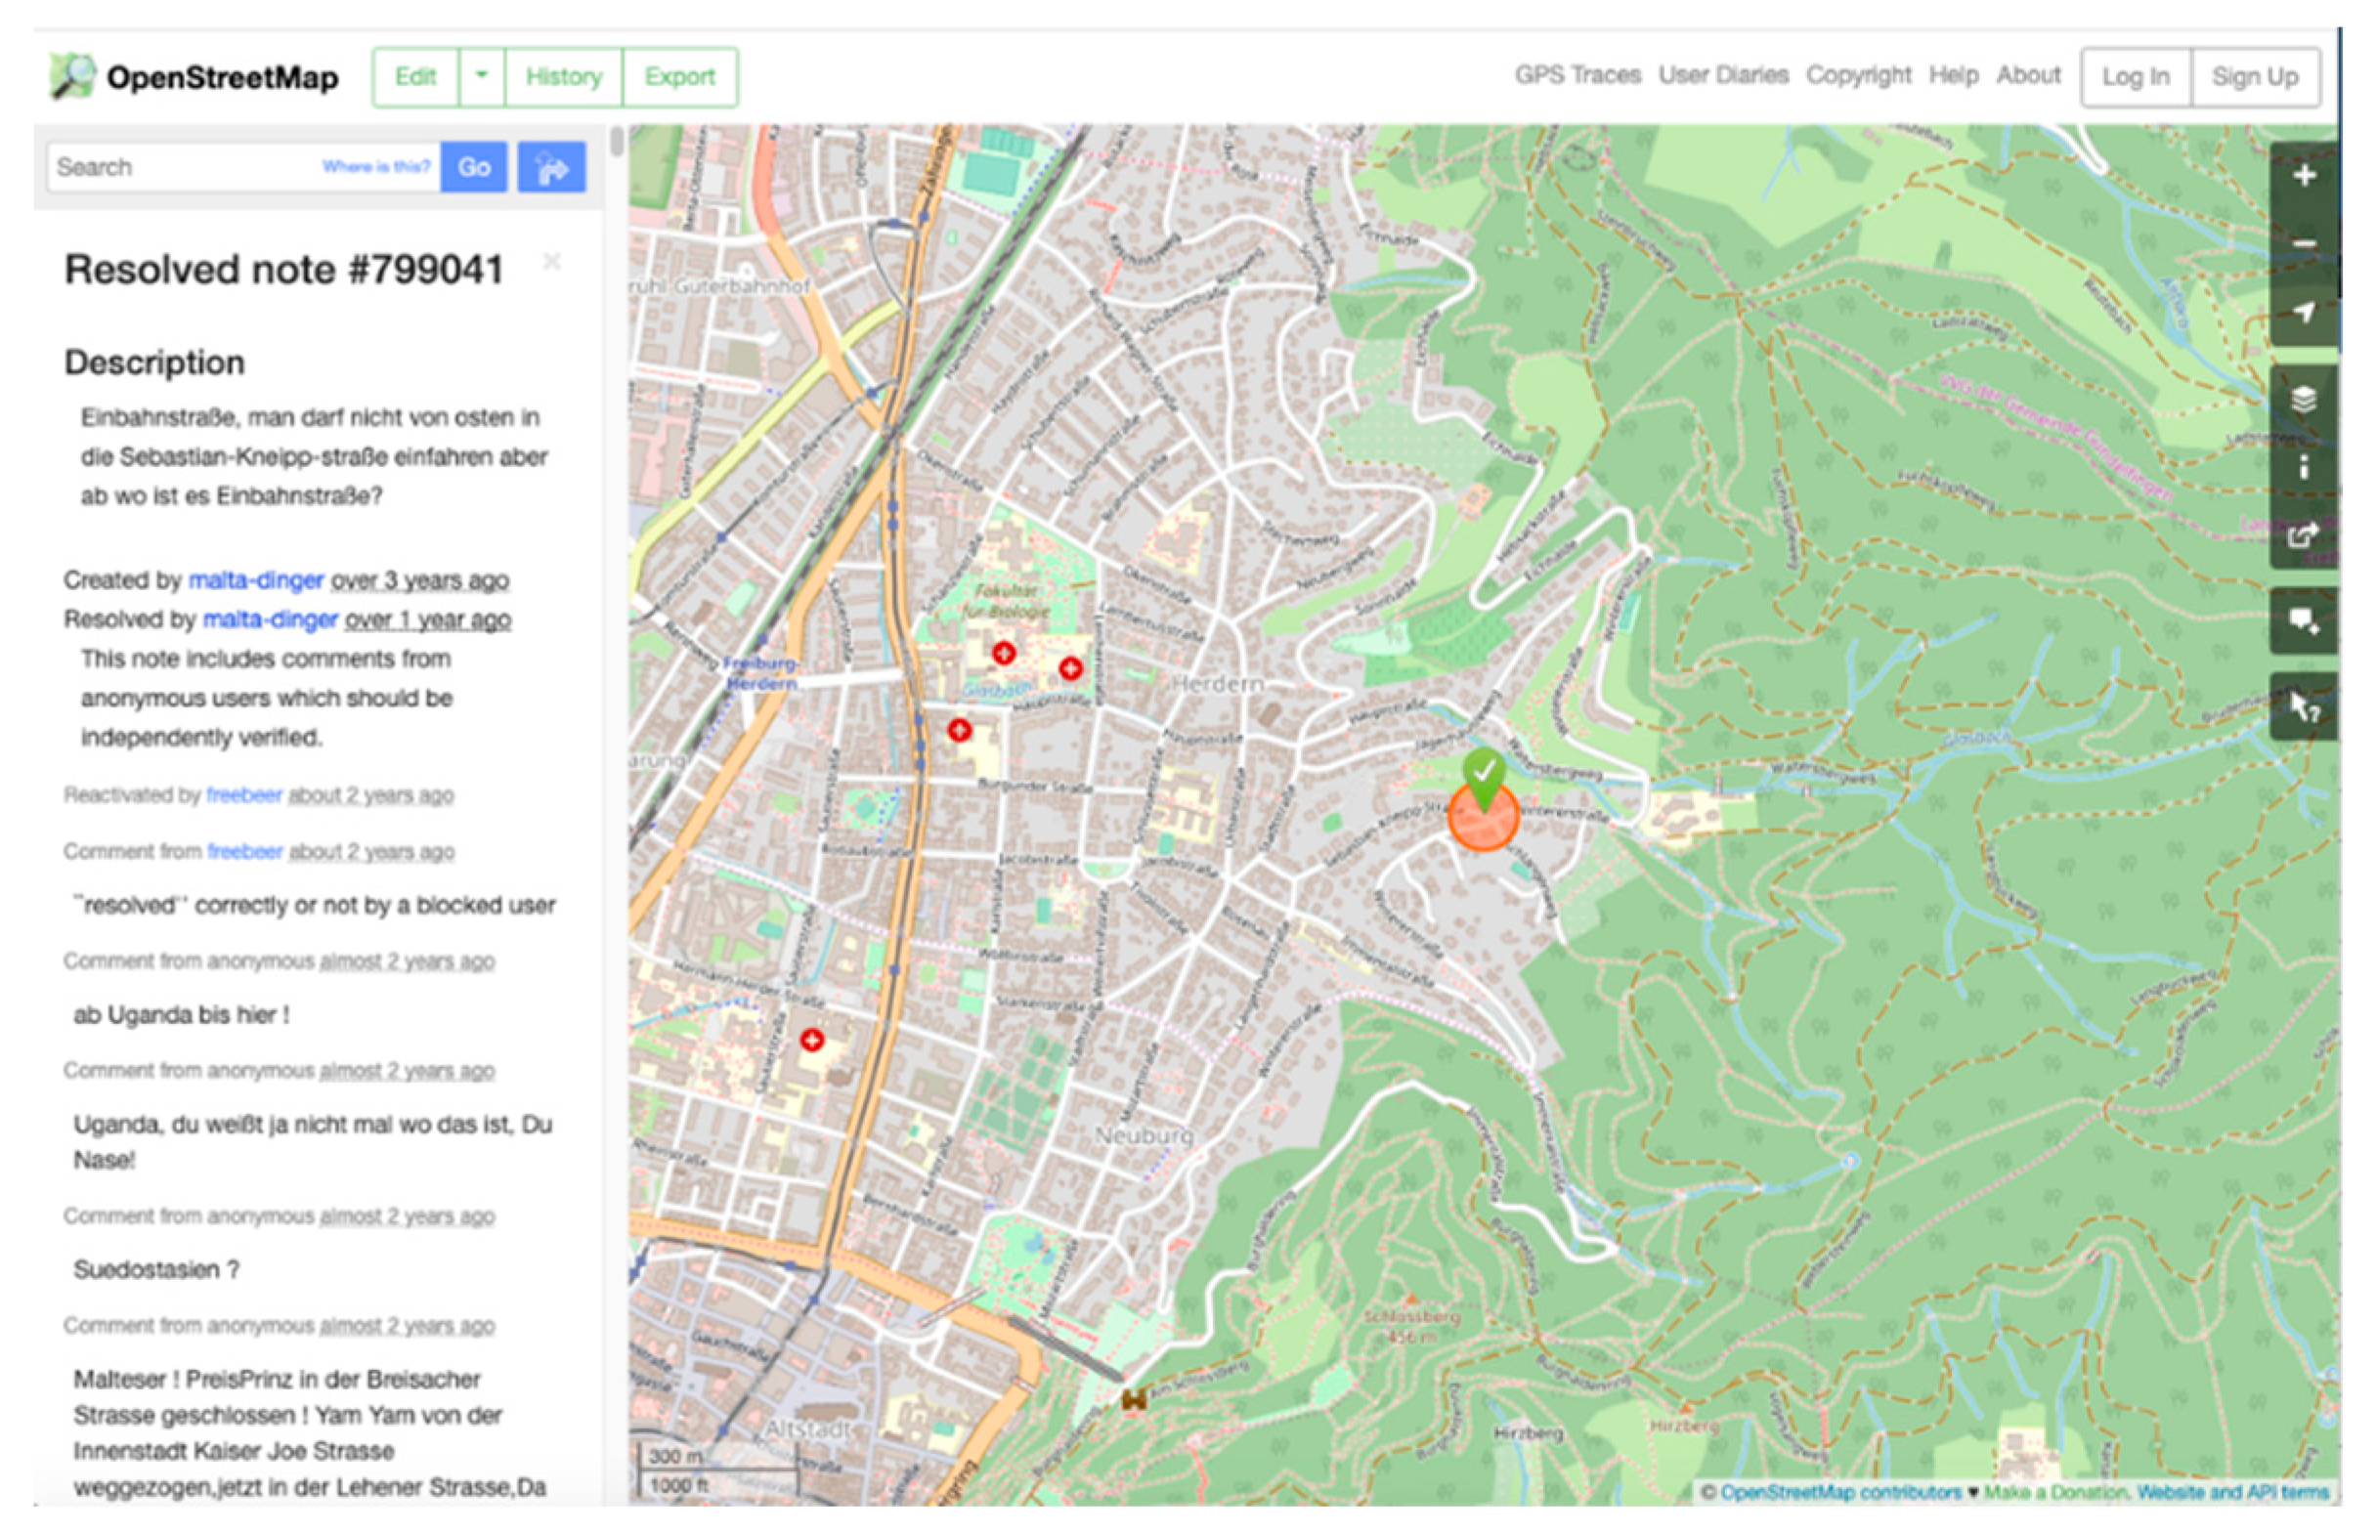
Task: Add a note with the speech bubble icon
Action: coord(2304,621)
